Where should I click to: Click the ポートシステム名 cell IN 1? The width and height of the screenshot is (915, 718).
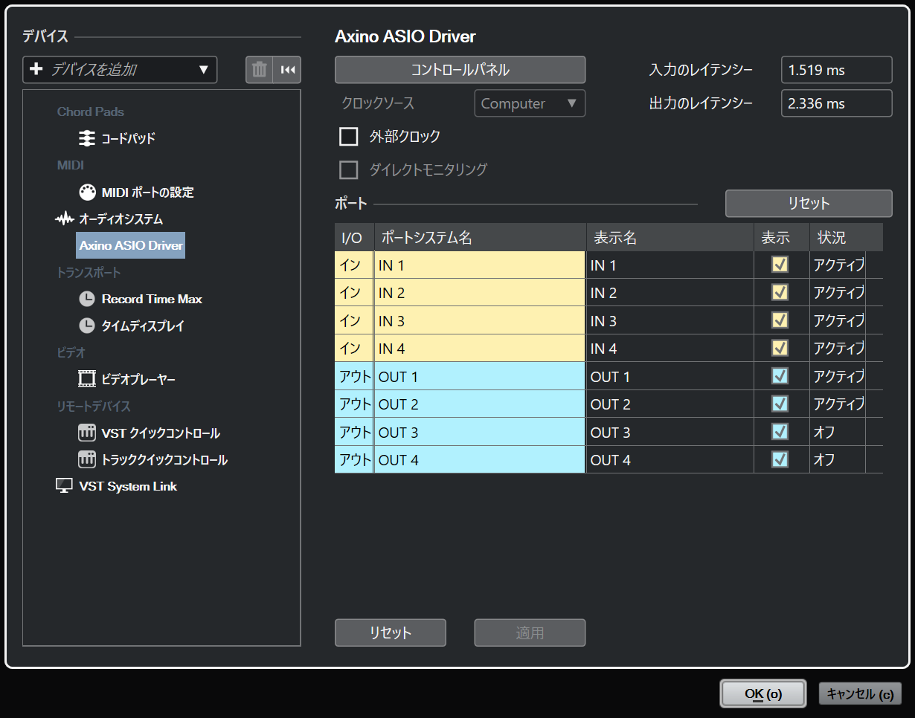pos(480,265)
